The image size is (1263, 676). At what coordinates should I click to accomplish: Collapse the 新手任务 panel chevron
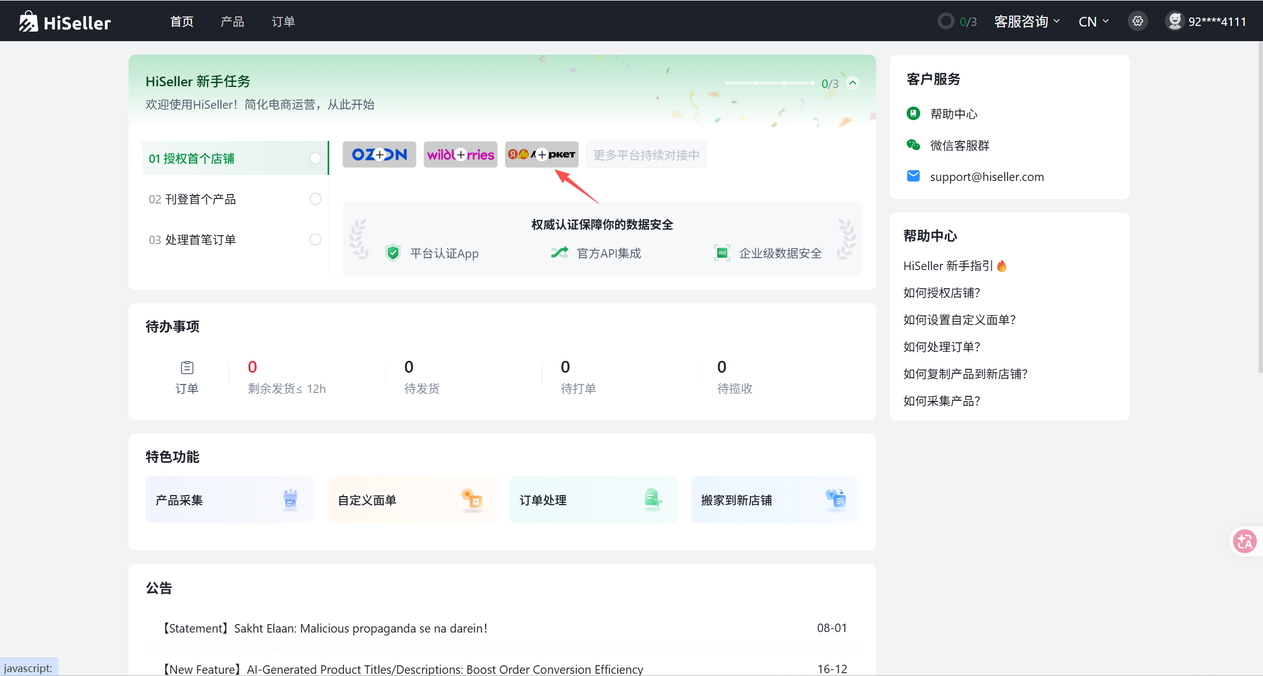[x=853, y=83]
